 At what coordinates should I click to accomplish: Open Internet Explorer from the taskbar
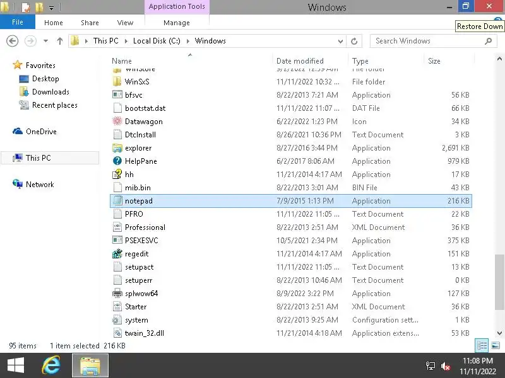[52, 365]
